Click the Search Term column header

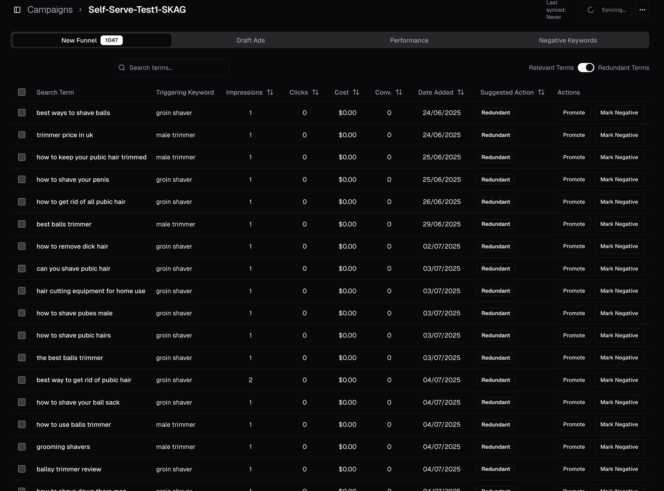pos(55,93)
